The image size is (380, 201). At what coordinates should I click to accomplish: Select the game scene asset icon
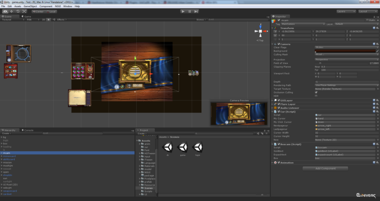click(182, 147)
